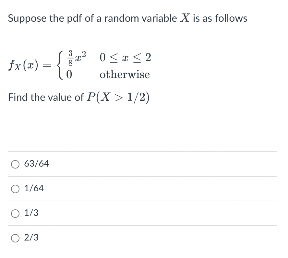Click the 3/8 fraction in the pdf

click(70, 58)
